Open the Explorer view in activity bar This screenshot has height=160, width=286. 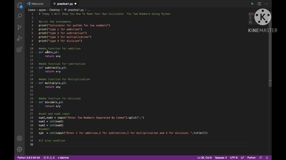coord(20,5)
